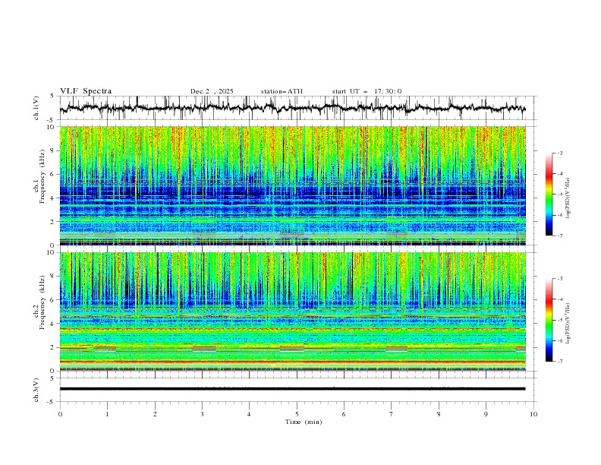Click the "log(PSD)(V²/Hz)" label beside lower colorbar
The height and width of the screenshot is (465, 601).
(x=568, y=324)
